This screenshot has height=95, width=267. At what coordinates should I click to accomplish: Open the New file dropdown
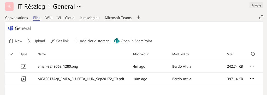[x=16, y=41]
